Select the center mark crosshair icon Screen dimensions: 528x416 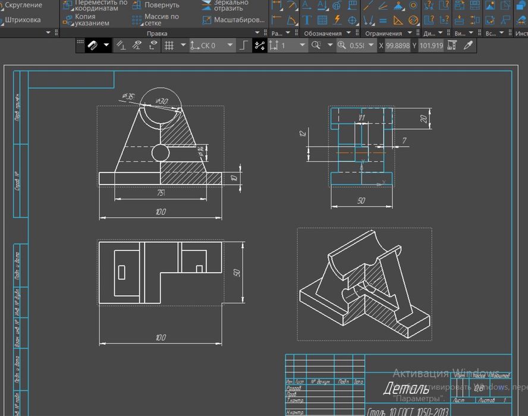point(352,20)
